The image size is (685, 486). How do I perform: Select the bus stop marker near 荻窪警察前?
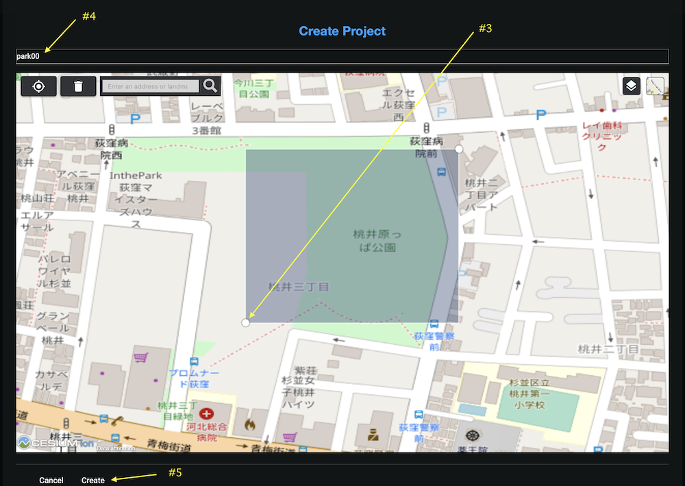pos(434,324)
